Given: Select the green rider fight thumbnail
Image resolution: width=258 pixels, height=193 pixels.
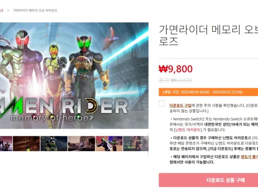Looking at the screenshot, I should point(109,143).
